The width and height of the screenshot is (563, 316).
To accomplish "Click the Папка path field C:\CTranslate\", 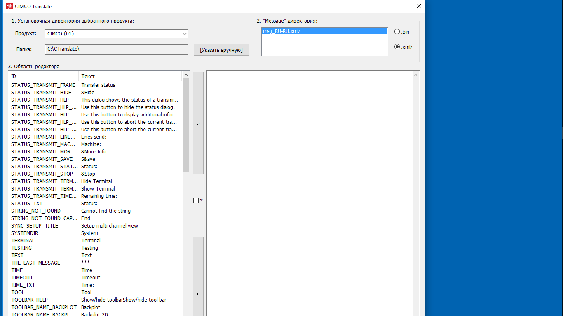I will (116, 49).
